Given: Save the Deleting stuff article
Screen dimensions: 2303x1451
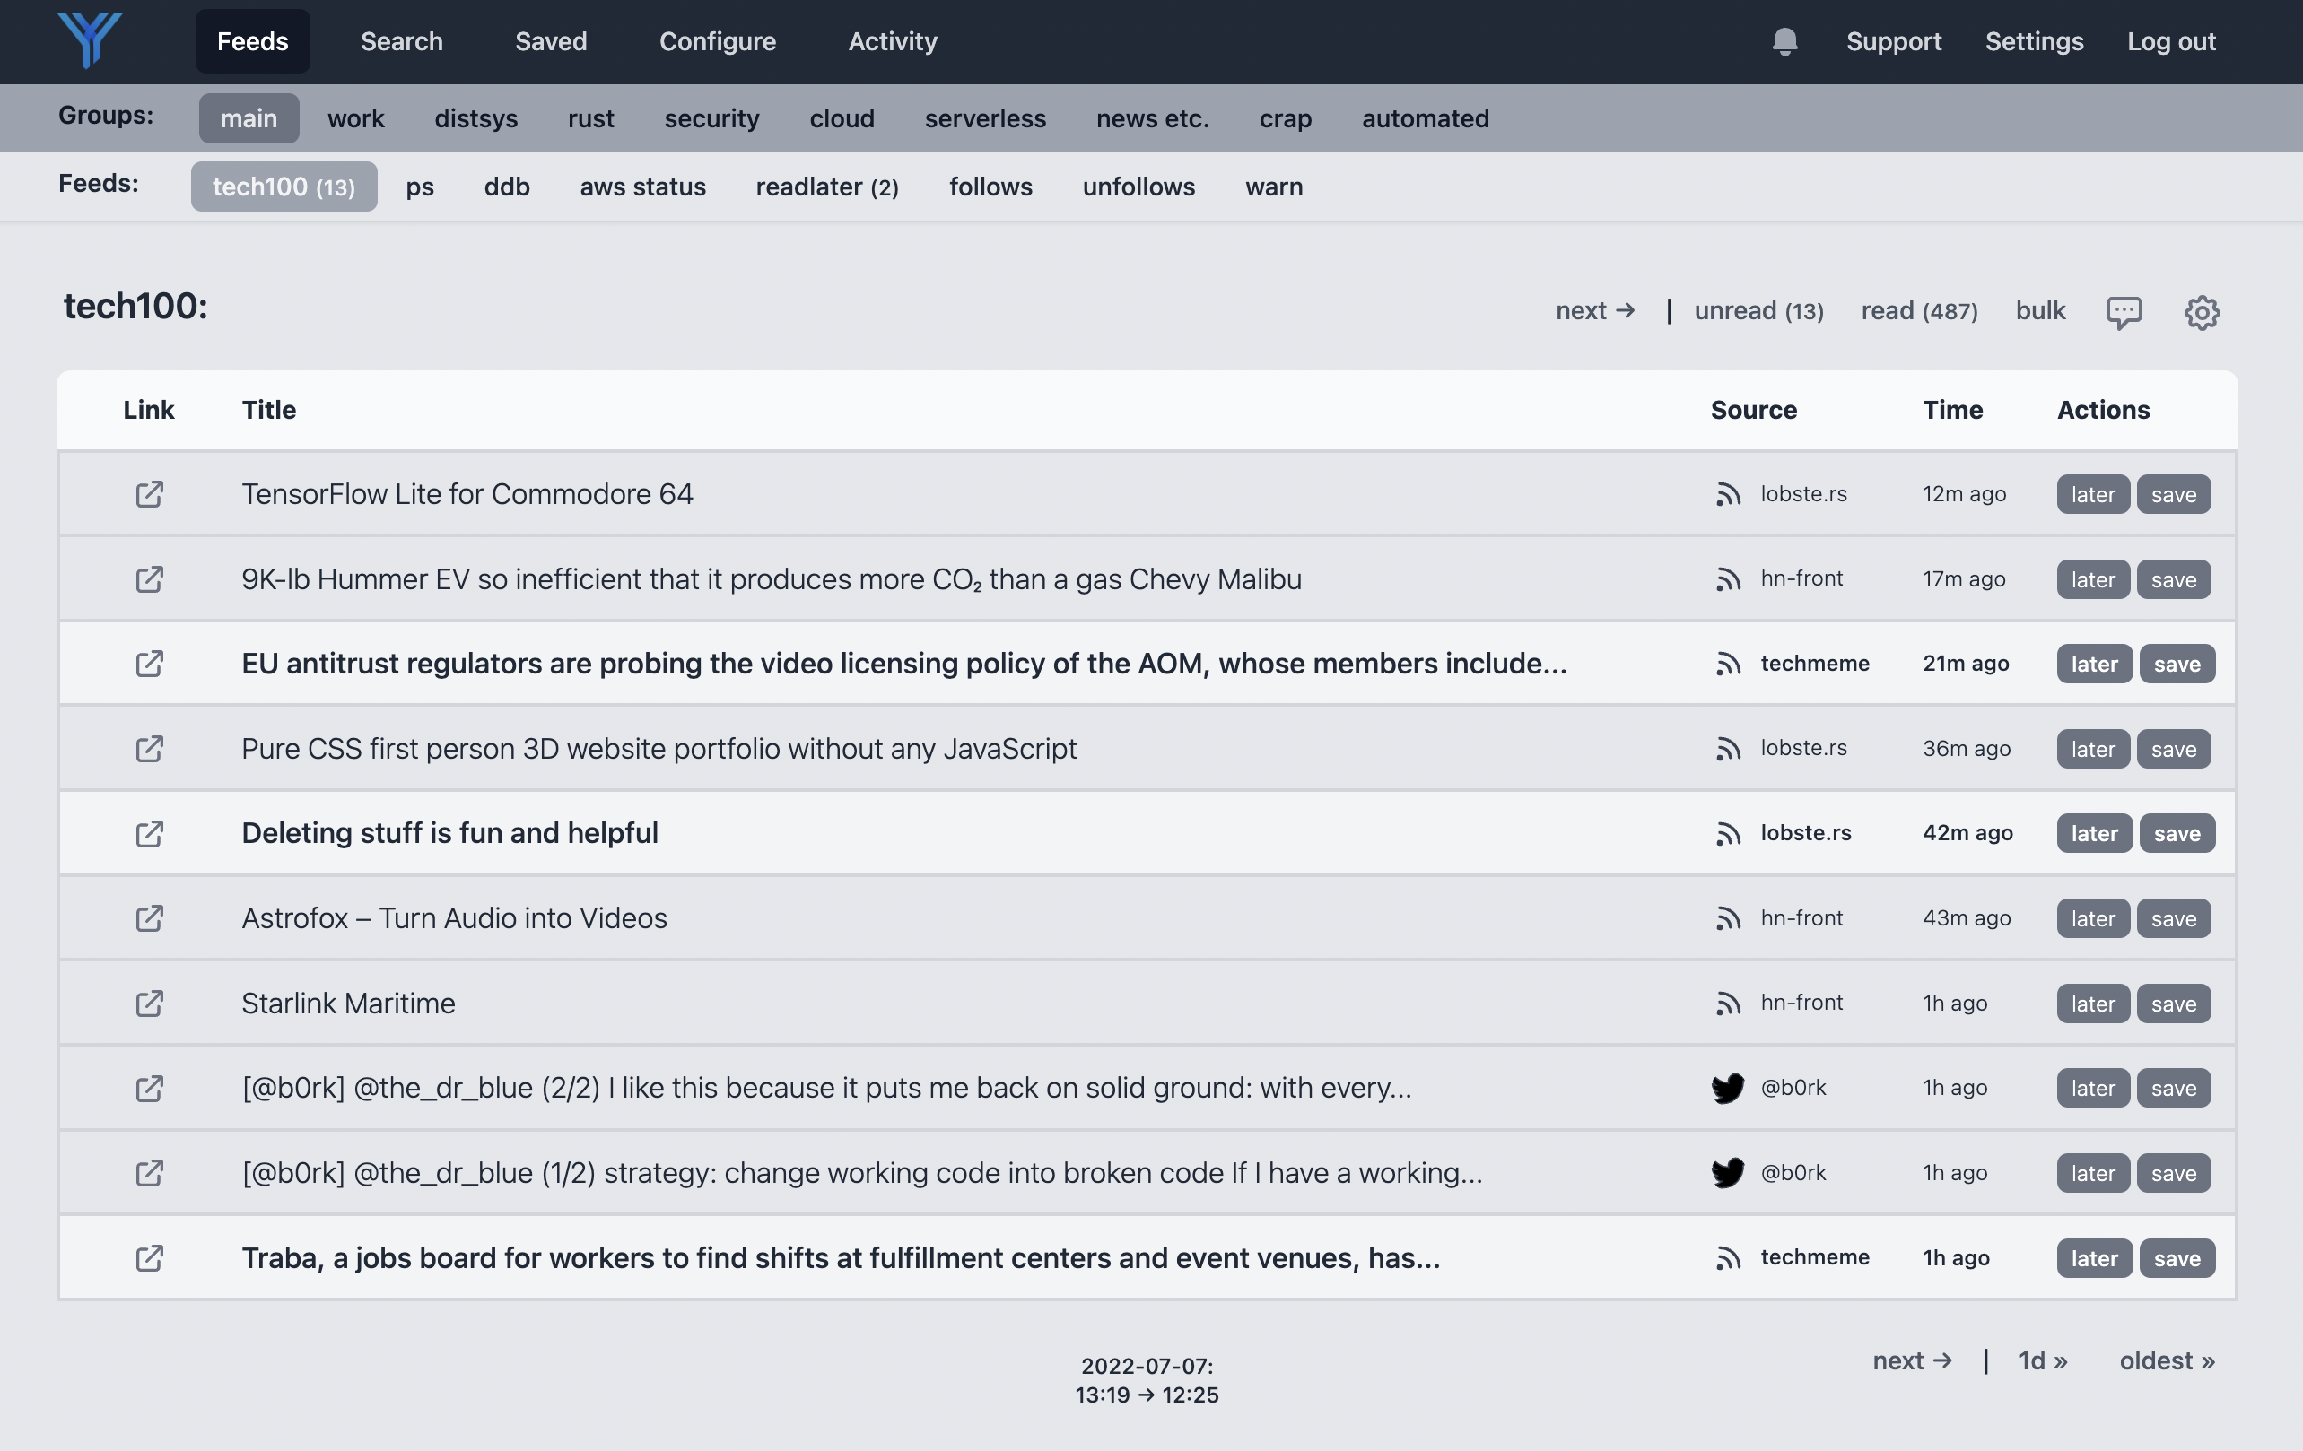Looking at the screenshot, I should point(2177,833).
